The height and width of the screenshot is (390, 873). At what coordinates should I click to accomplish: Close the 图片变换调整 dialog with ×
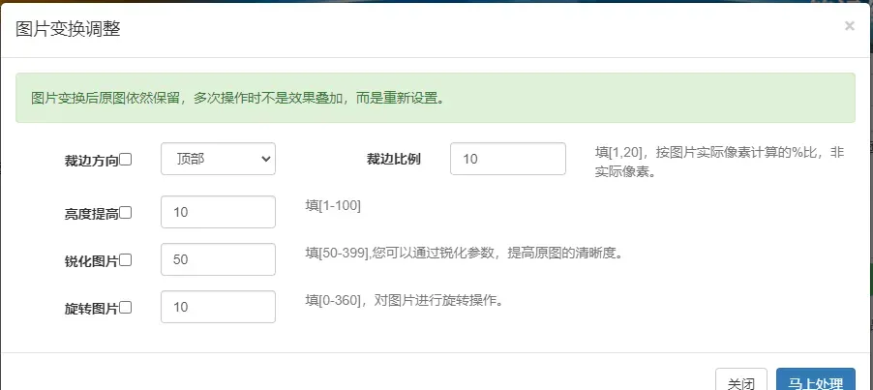point(849,26)
